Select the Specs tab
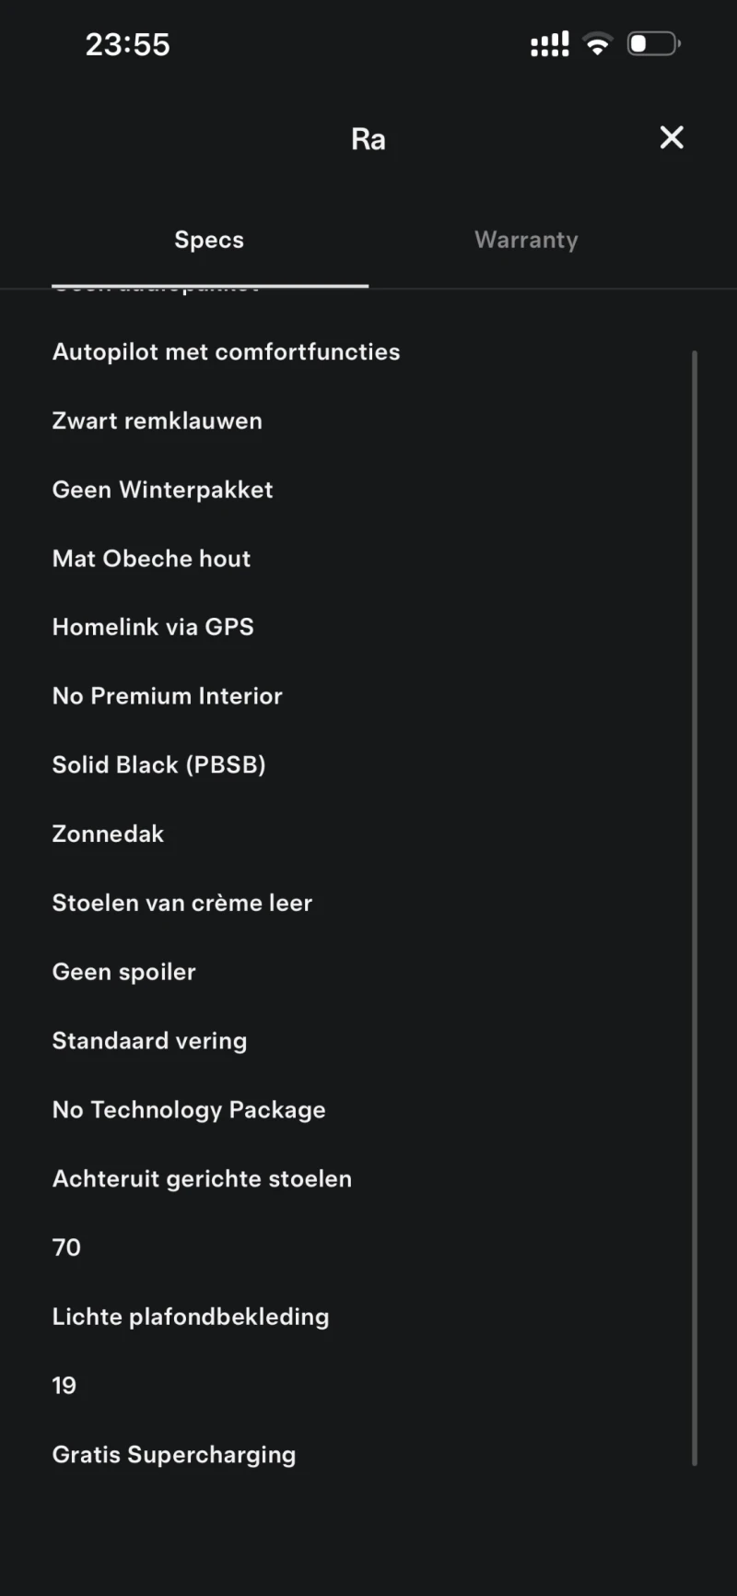Screen dimensions: 737x1596 pos(209,240)
